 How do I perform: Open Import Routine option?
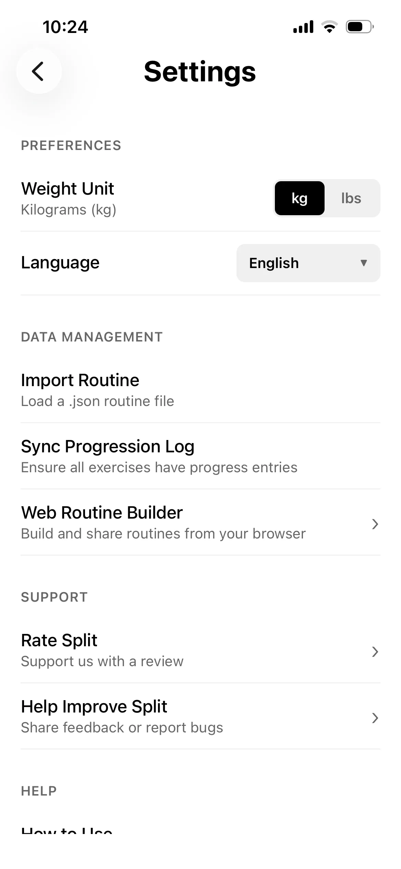coord(200,390)
